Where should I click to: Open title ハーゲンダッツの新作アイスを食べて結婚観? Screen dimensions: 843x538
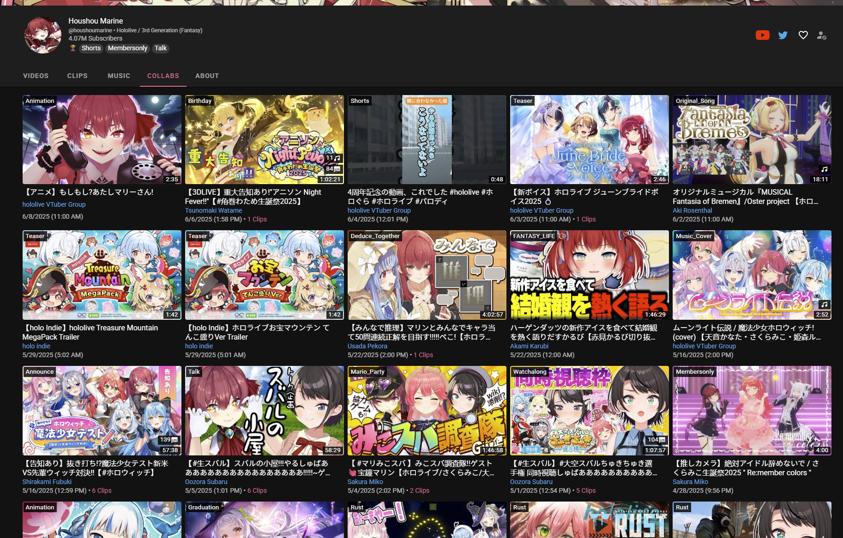[x=584, y=332]
